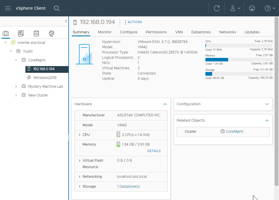Screen dimensions: 279x200
Task: Click the vCenter server icon in the tree
Action: point(13,42)
